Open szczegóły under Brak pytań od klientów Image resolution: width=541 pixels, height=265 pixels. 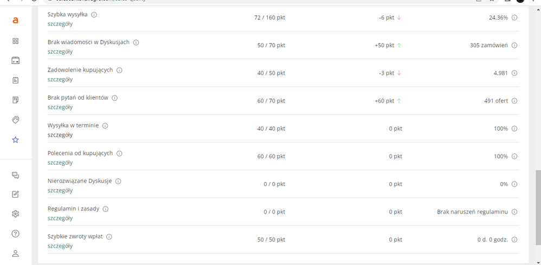(60, 107)
